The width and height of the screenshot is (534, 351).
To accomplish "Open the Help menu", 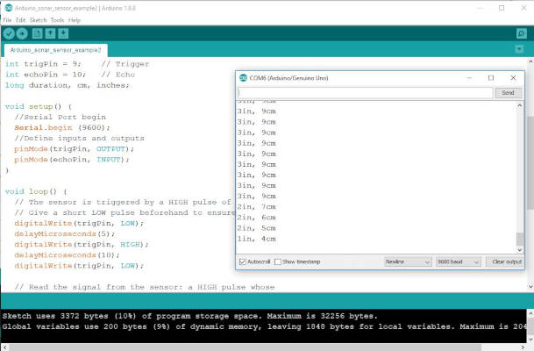I will (75, 20).
